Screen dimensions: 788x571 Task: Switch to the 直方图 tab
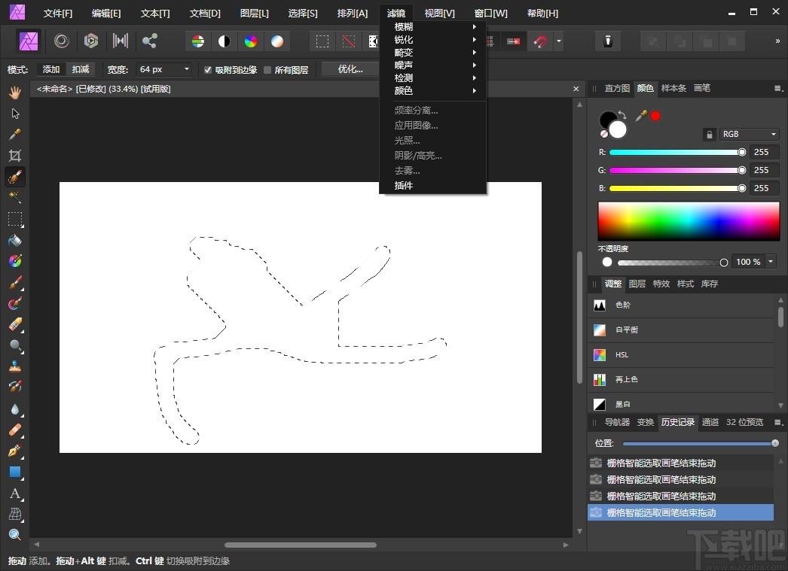click(617, 88)
